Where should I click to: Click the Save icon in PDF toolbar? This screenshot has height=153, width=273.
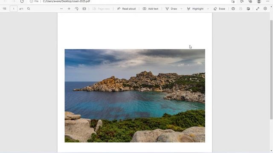click(241, 8)
